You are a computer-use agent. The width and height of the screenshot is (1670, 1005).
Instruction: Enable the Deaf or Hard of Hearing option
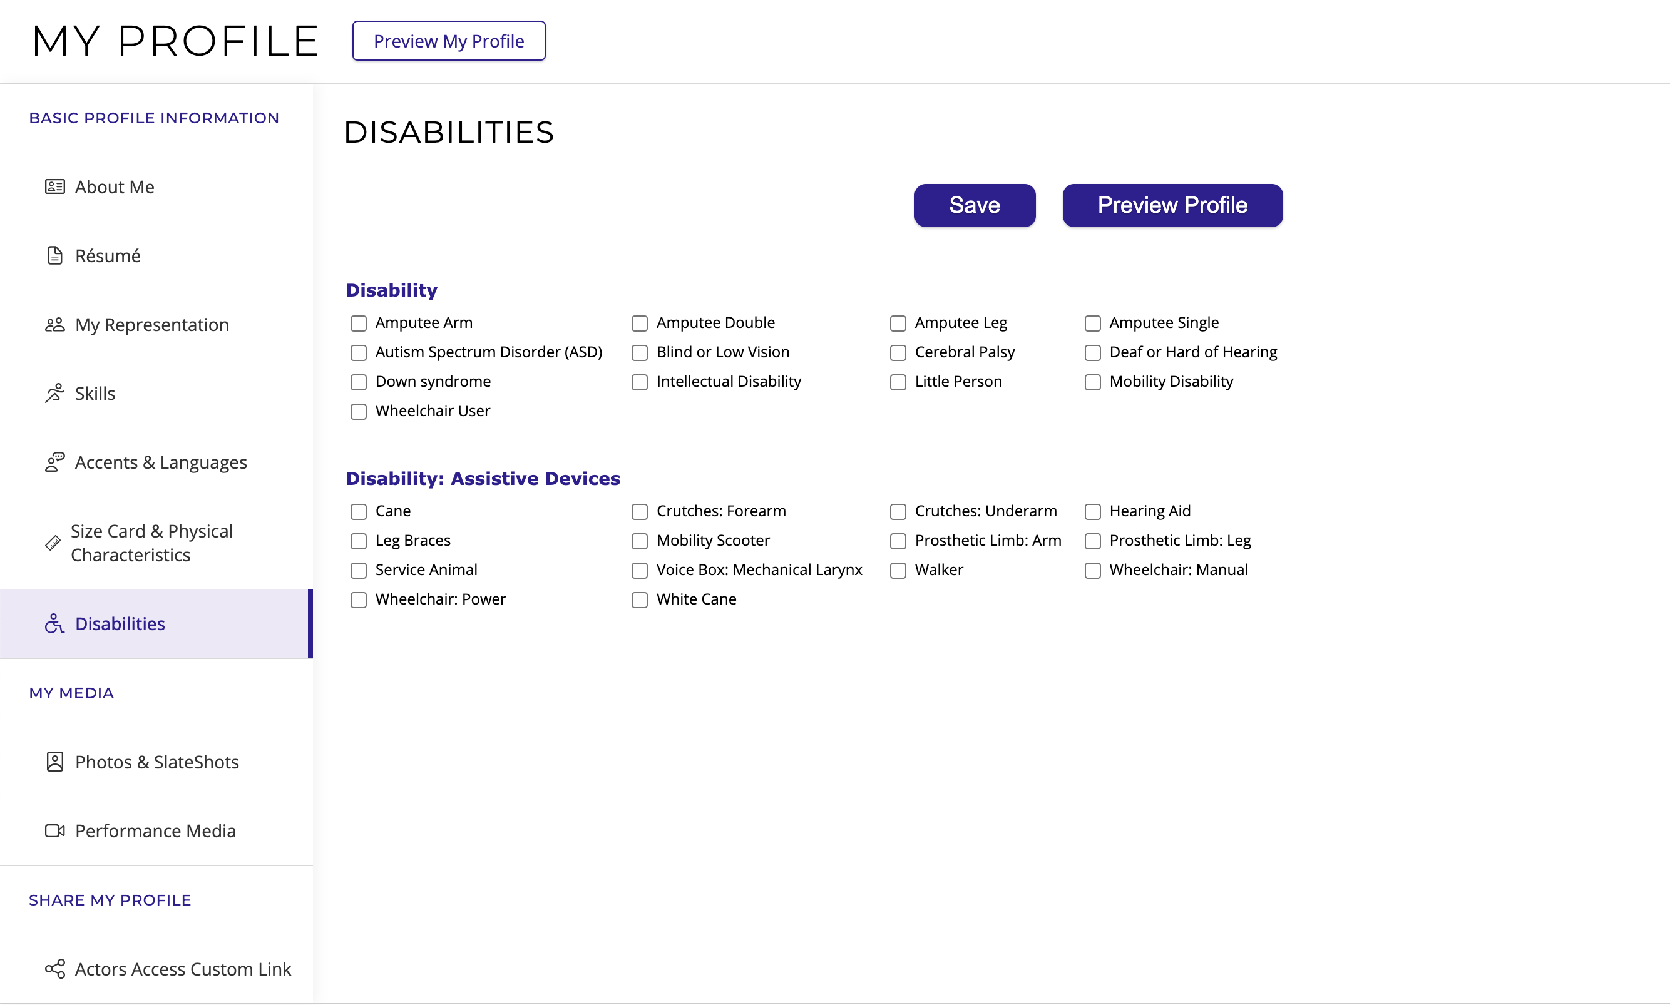(x=1092, y=353)
